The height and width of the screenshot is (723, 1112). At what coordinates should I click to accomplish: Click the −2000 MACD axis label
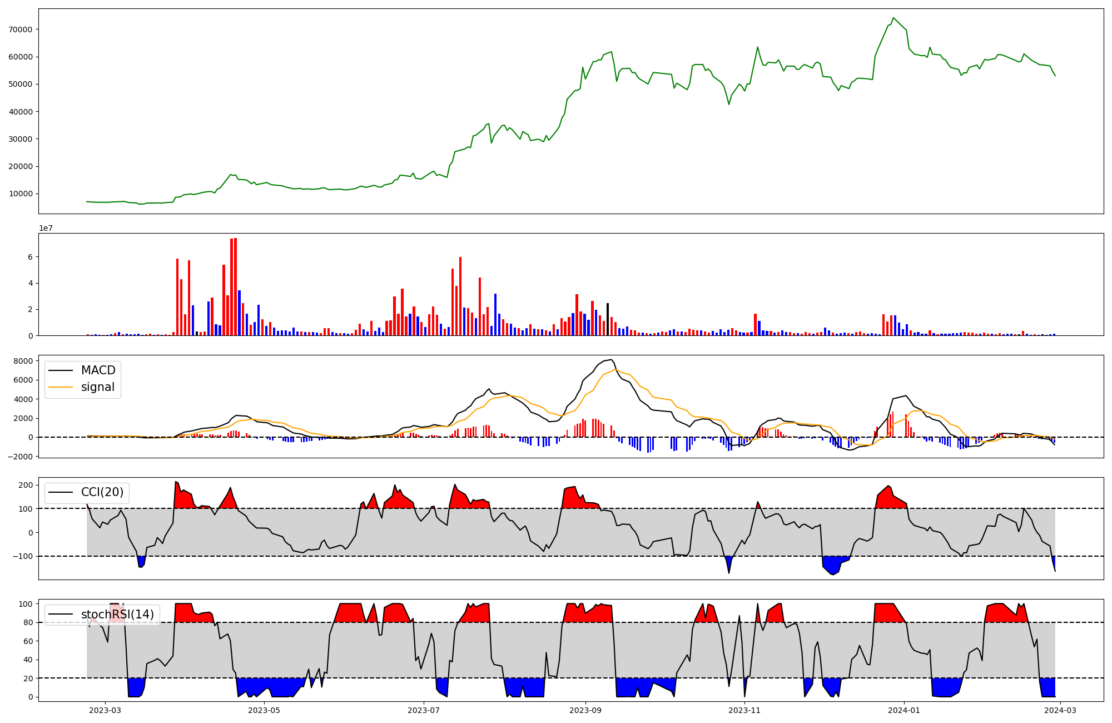tap(21, 457)
